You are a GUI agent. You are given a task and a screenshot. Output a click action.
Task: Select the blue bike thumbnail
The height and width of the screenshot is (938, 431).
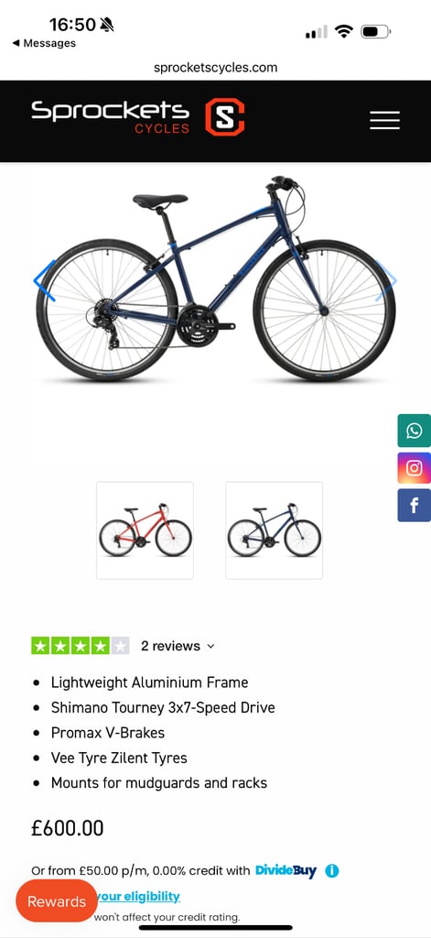point(275,530)
